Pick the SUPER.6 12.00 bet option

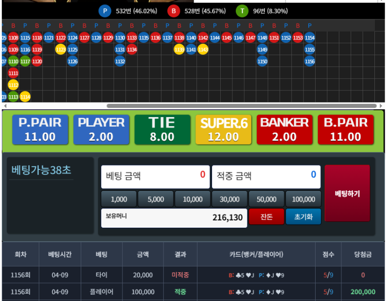click(223, 130)
